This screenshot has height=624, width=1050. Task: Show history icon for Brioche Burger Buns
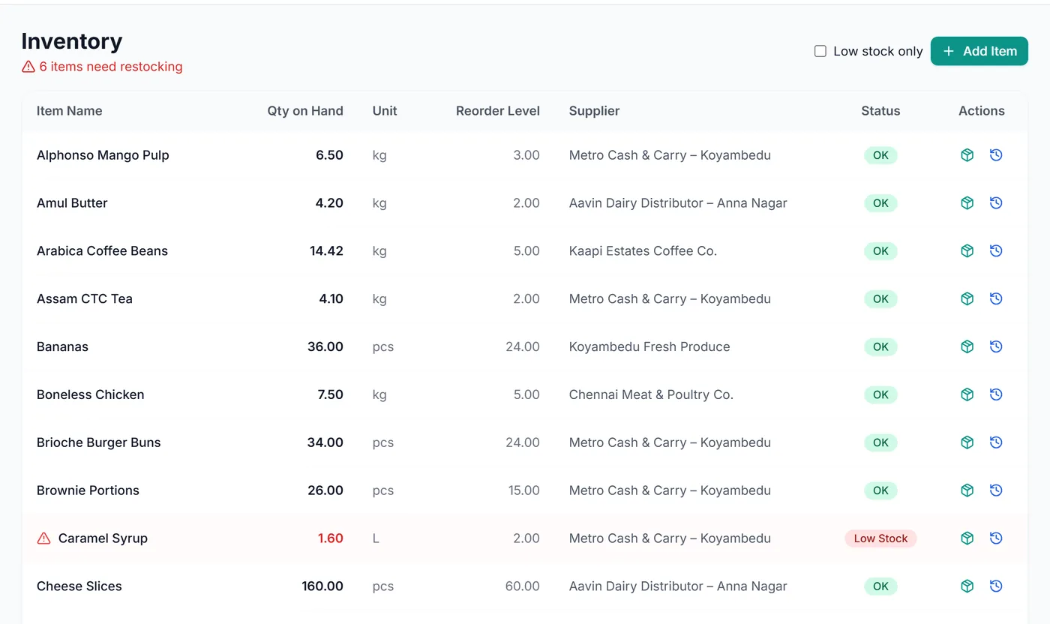click(x=996, y=442)
